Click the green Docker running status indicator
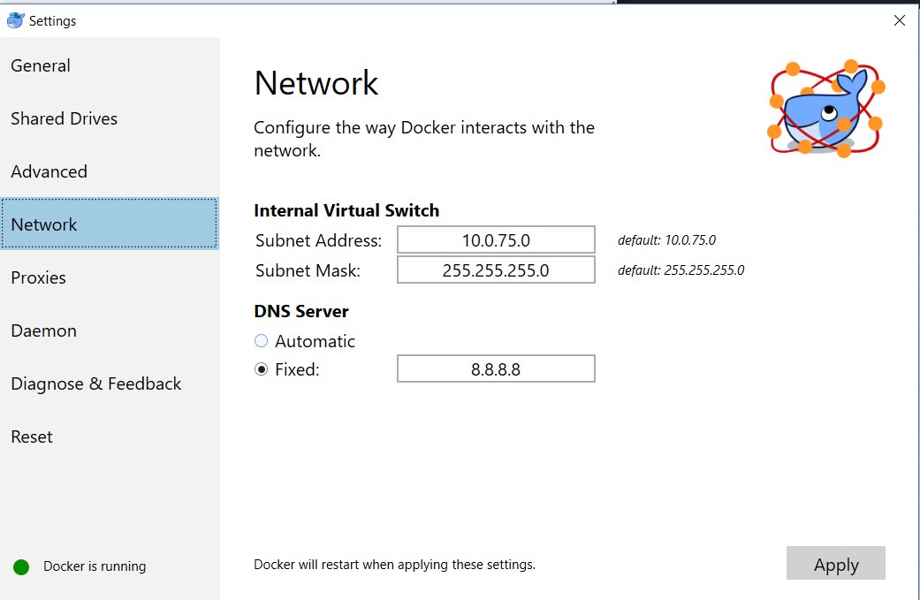The height and width of the screenshot is (600, 920). (x=21, y=566)
